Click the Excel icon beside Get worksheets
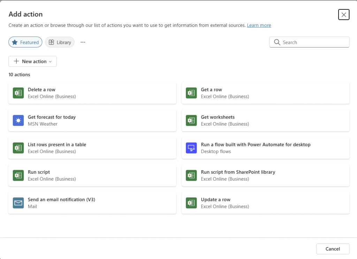 (191, 120)
